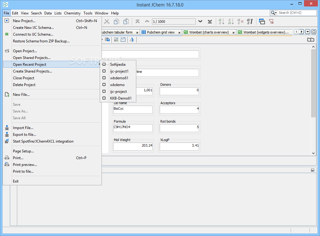Choose Connect to IJC Schema...
This screenshot has height=236, width=320.
pos(52,34)
